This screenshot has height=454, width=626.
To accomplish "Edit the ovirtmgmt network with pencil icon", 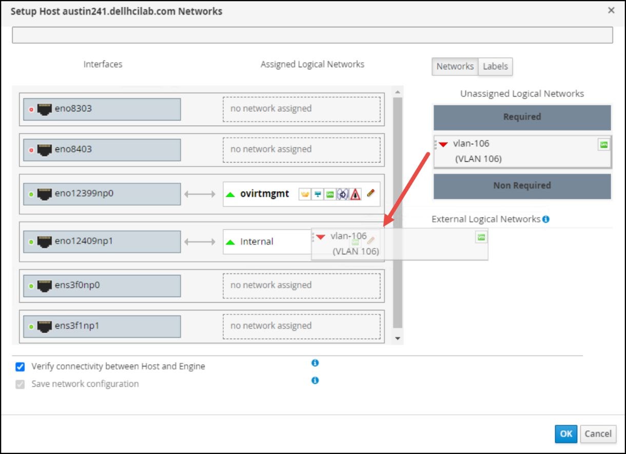I will point(371,194).
